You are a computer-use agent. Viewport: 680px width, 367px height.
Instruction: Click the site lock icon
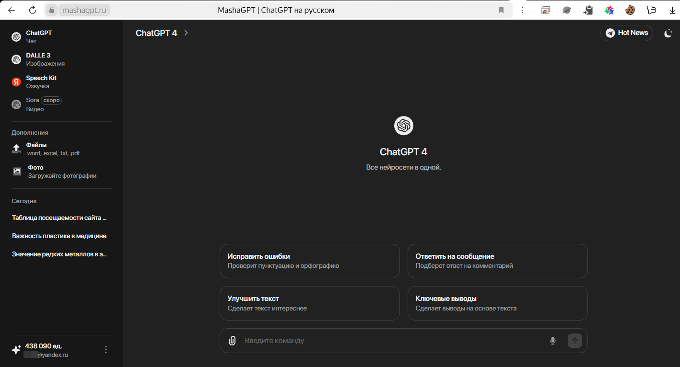(52, 10)
